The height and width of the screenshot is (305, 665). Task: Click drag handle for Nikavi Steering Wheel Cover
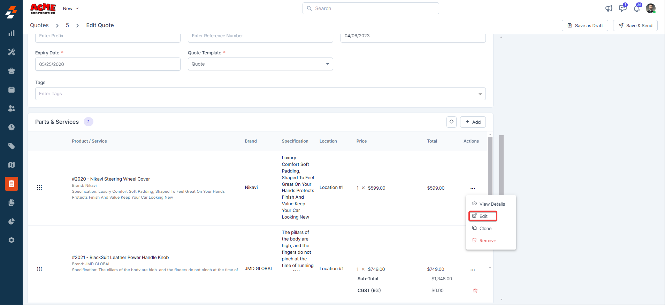point(39,188)
